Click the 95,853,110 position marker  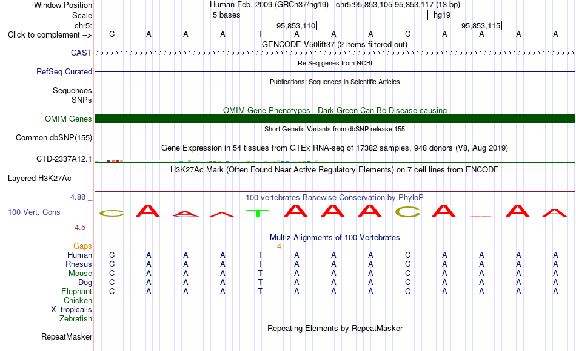click(x=297, y=25)
